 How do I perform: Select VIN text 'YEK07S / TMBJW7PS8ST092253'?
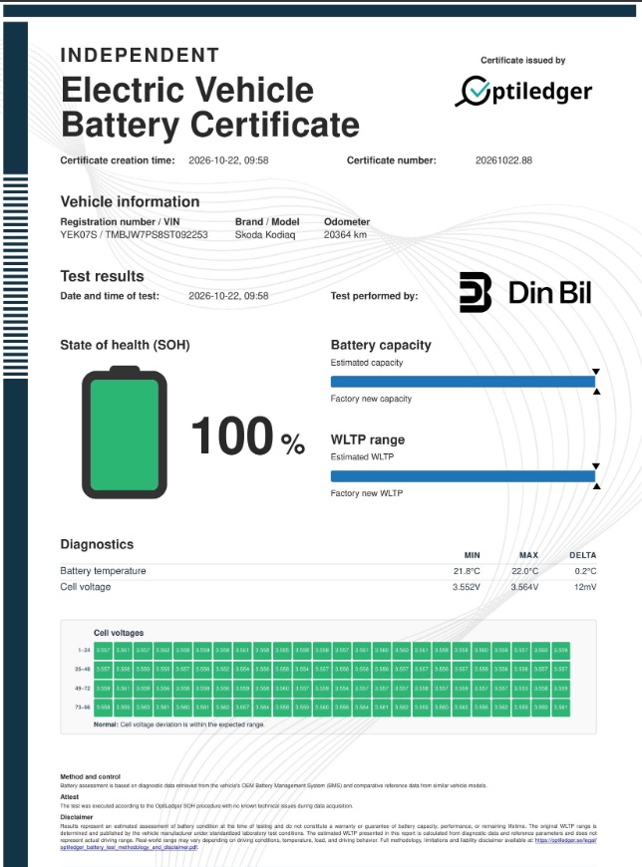coord(134,234)
